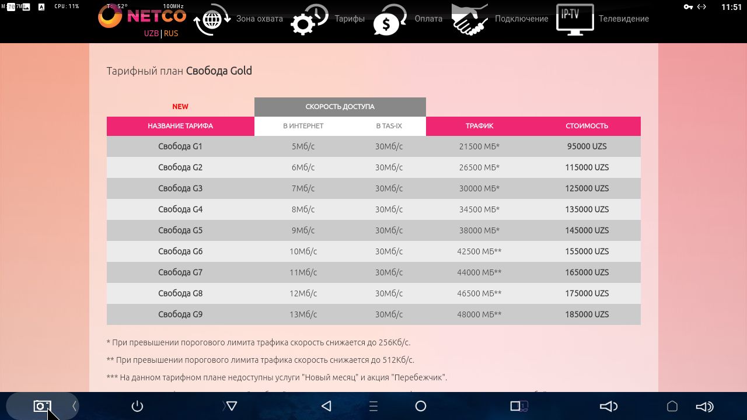747x420 pixels.
Task: Click the 42500 МБ** traffic value
Action: click(479, 251)
